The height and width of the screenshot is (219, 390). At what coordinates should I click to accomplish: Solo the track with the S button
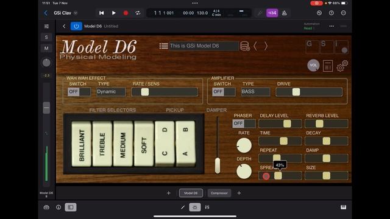click(46, 37)
